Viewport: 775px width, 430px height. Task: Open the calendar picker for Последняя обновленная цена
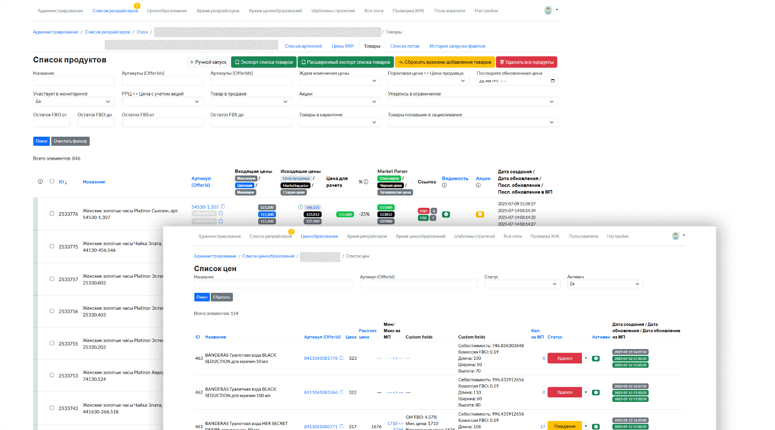[552, 81]
